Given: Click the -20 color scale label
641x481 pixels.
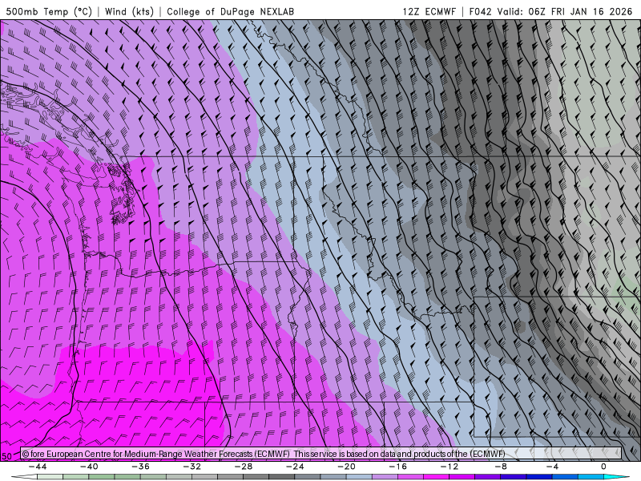Looking at the screenshot, I should click(x=346, y=467).
